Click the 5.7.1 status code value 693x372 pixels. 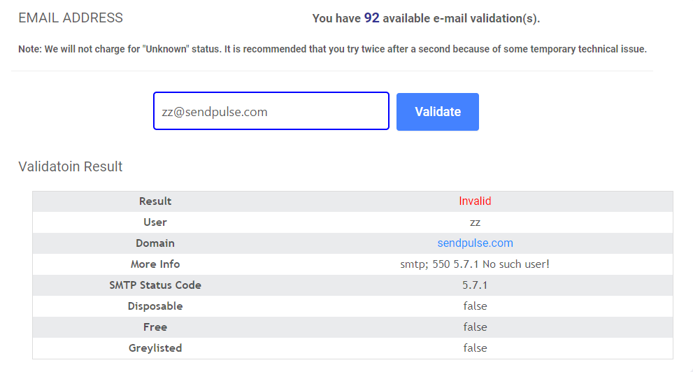pyautogui.click(x=475, y=285)
